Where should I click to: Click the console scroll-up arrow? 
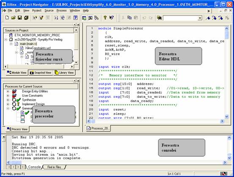click(229, 138)
